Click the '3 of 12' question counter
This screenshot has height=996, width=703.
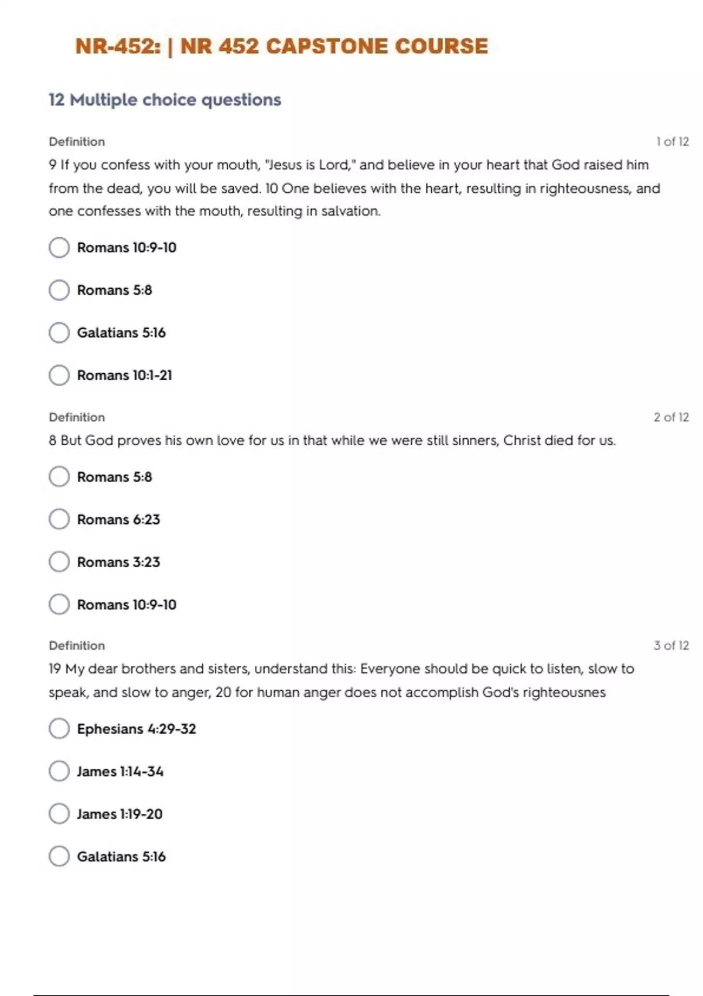coord(671,646)
